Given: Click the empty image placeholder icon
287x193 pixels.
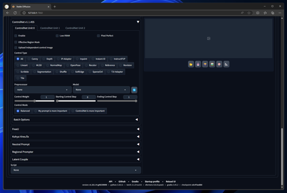Looking at the screenshot, I should [209, 38].
